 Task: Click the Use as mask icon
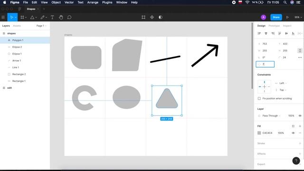tap(161, 17)
